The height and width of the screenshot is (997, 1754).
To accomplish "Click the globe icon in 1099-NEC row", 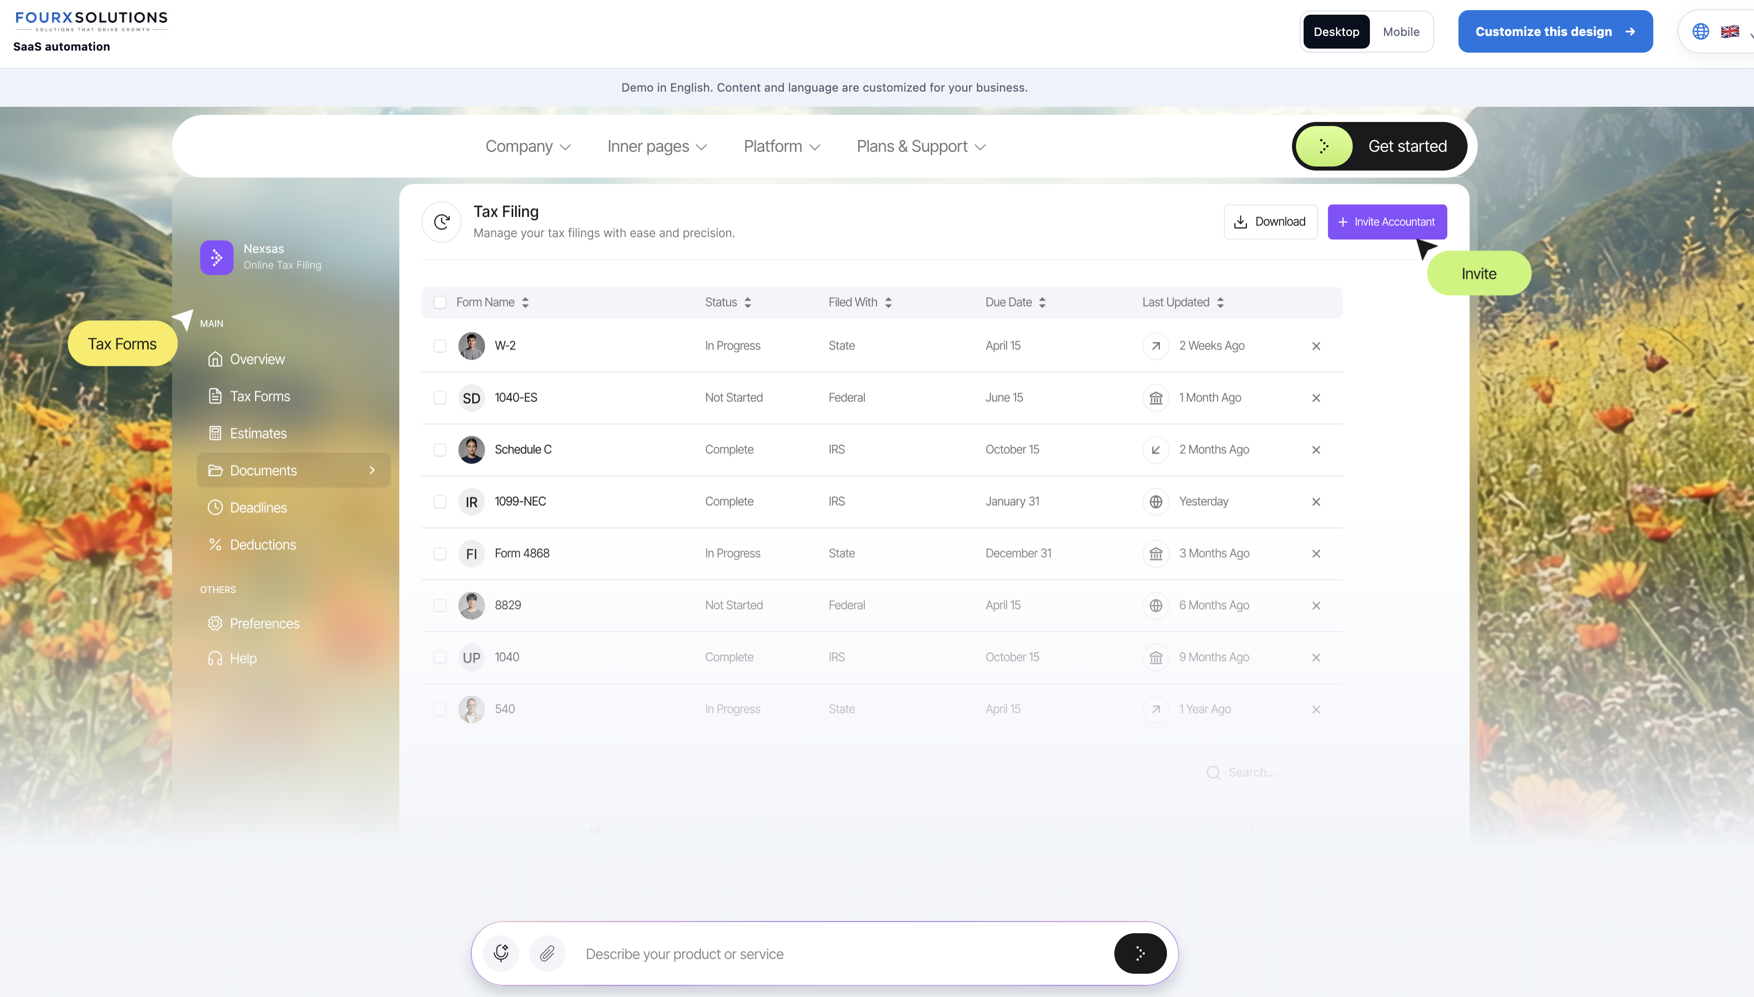I will point(1156,502).
